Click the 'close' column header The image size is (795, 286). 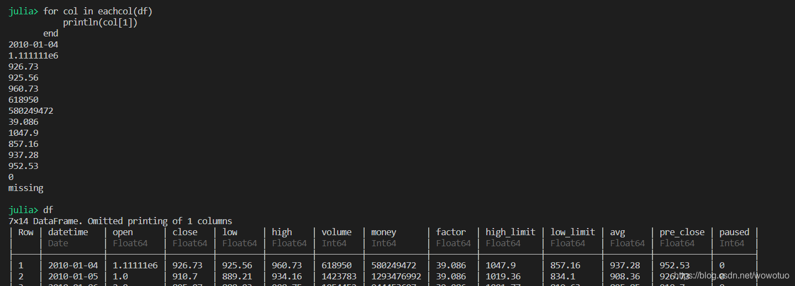coord(185,232)
